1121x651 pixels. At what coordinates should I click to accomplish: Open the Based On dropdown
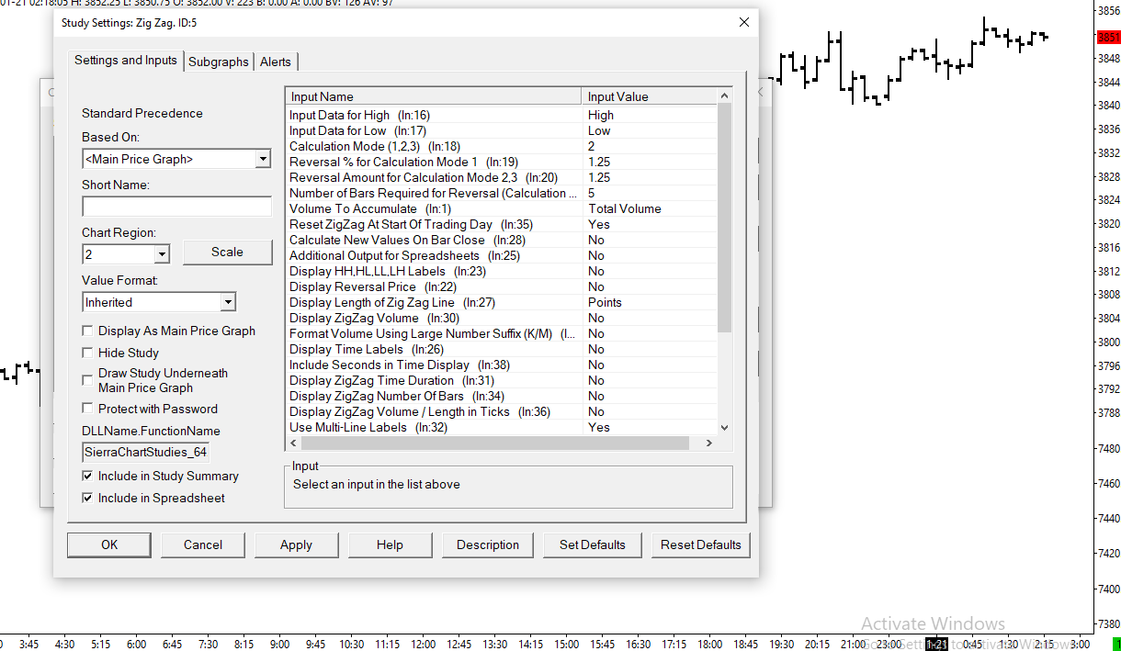coord(263,159)
